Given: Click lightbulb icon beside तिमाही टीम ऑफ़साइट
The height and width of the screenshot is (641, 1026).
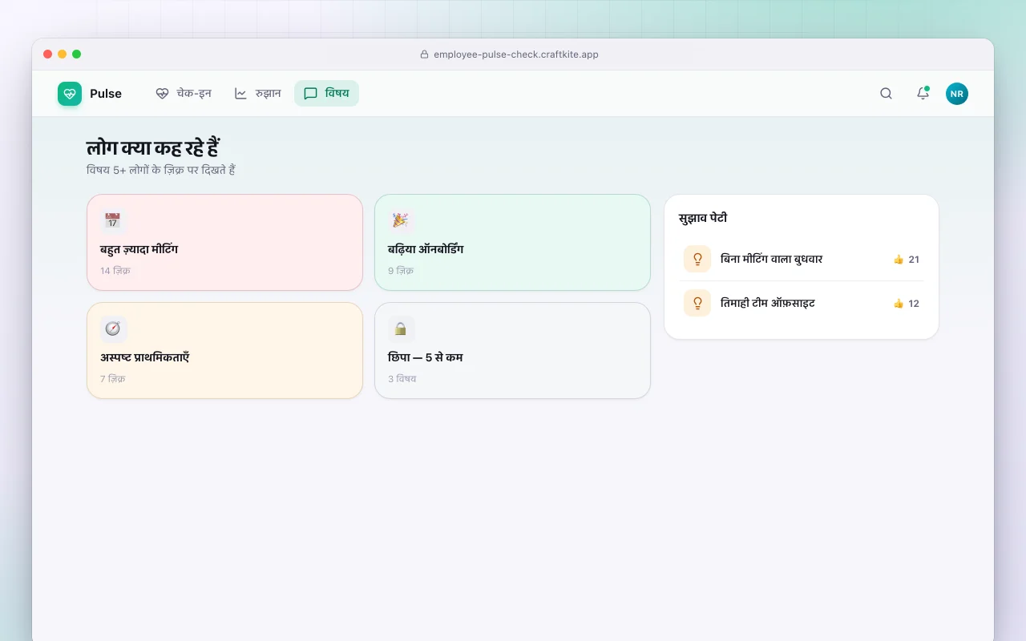Looking at the screenshot, I should pos(697,304).
